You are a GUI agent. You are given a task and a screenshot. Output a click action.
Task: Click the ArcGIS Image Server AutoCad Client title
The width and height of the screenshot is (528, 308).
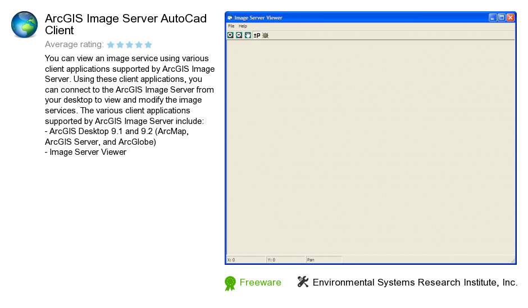(126, 24)
